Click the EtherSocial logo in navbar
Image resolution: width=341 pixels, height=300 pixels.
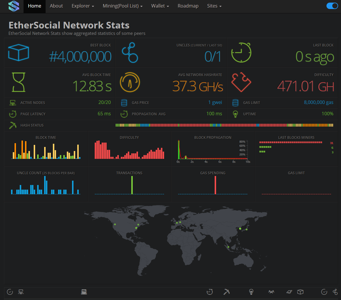point(13,6)
